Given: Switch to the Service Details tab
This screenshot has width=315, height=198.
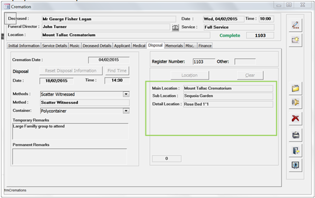Looking at the screenshot, I should (55, 46).
